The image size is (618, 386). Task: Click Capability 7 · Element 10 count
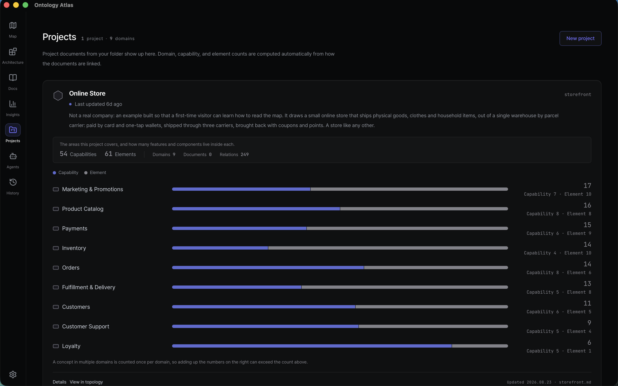[x=558, y=194]
